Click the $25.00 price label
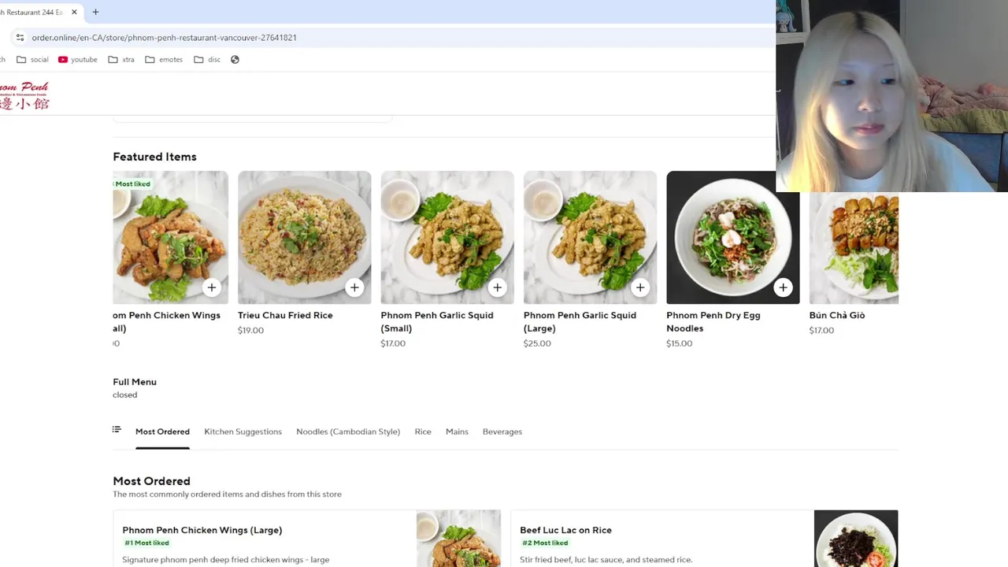The image size is (1008, 567). 537,343
